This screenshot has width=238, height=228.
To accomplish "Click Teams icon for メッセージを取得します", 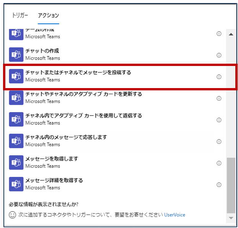I will (x=16, y=162).
